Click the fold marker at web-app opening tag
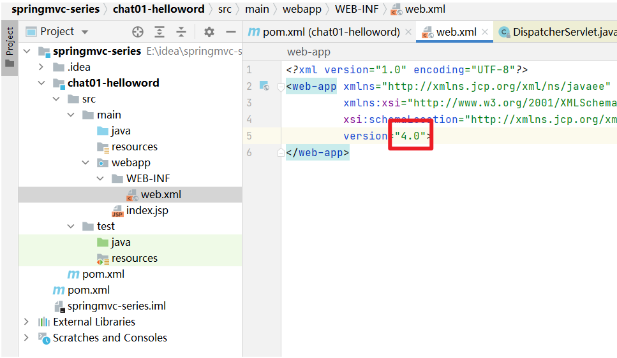This screenshot has height=358, width=617. (x=281, y=87)
